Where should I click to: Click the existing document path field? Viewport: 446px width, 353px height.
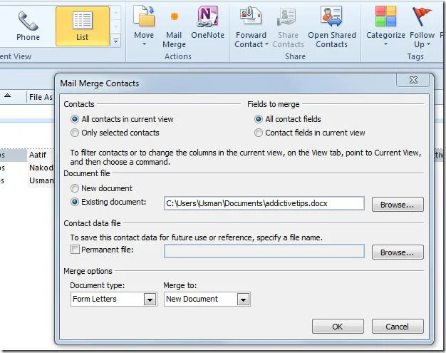click(x=264, y=203)
